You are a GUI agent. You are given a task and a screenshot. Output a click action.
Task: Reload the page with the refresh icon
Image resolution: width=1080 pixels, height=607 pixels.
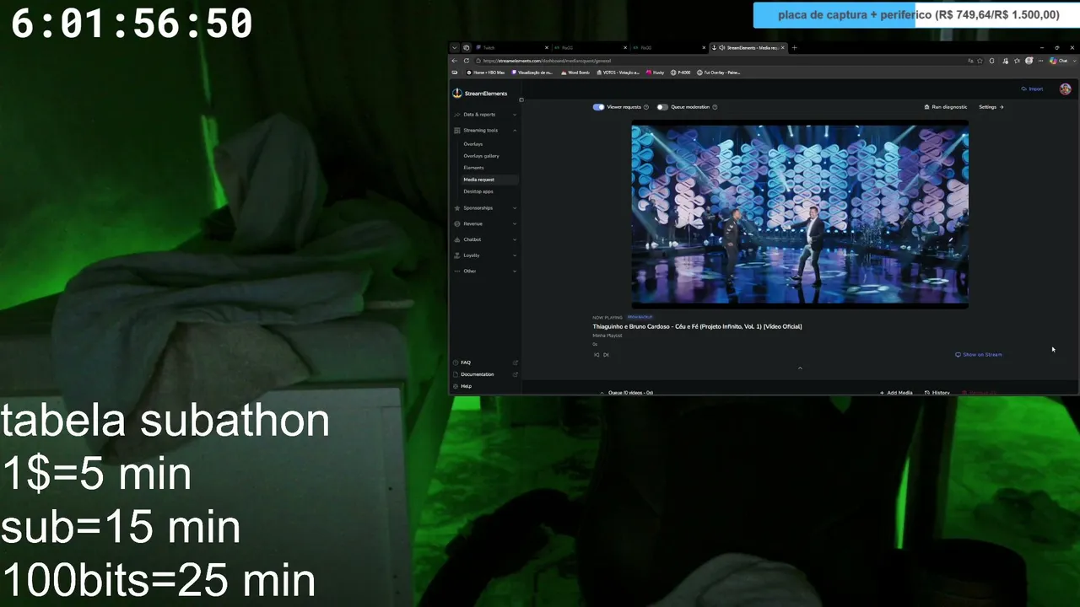[x=467, y=61]
